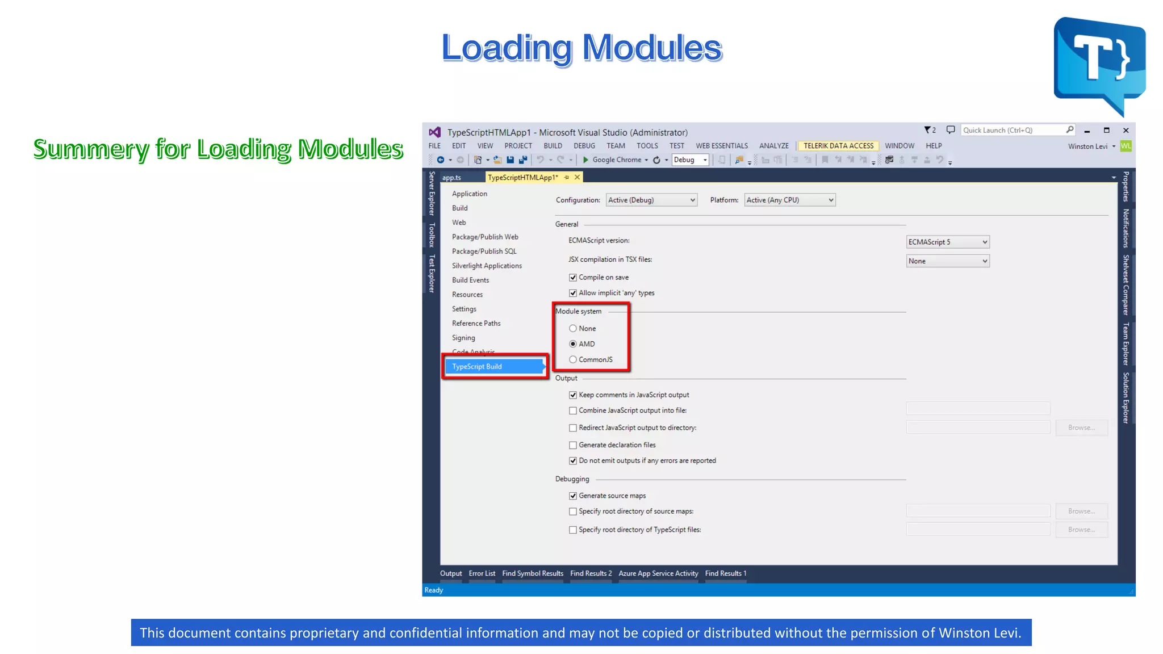The image size is (1163, 654).
Task: Click the Navigate Backward arrow icon
Action: pos(440,160)
